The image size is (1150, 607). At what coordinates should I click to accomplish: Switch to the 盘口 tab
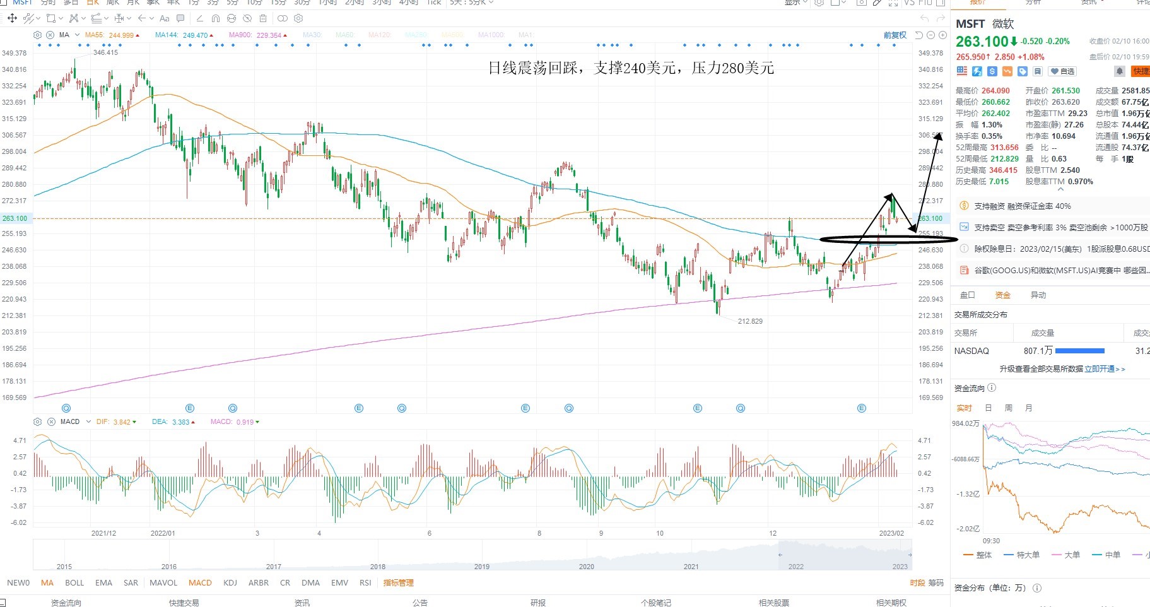[x=968, y=295]
